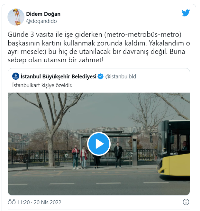
Task: Click tweet text starting "Günde 3 vasıta"
Action: pos(99,47)
